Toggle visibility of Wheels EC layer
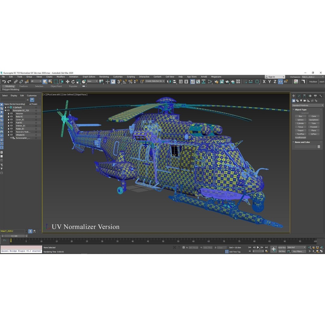The width and height of the screenshot is (325, 325). point(11,135)
